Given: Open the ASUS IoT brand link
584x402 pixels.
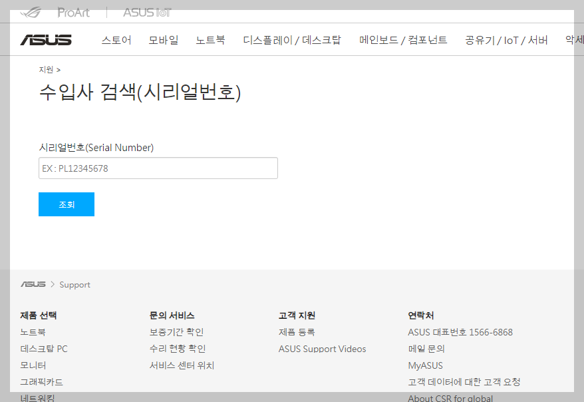Looking at the screenshot, I should click(147, 12).
